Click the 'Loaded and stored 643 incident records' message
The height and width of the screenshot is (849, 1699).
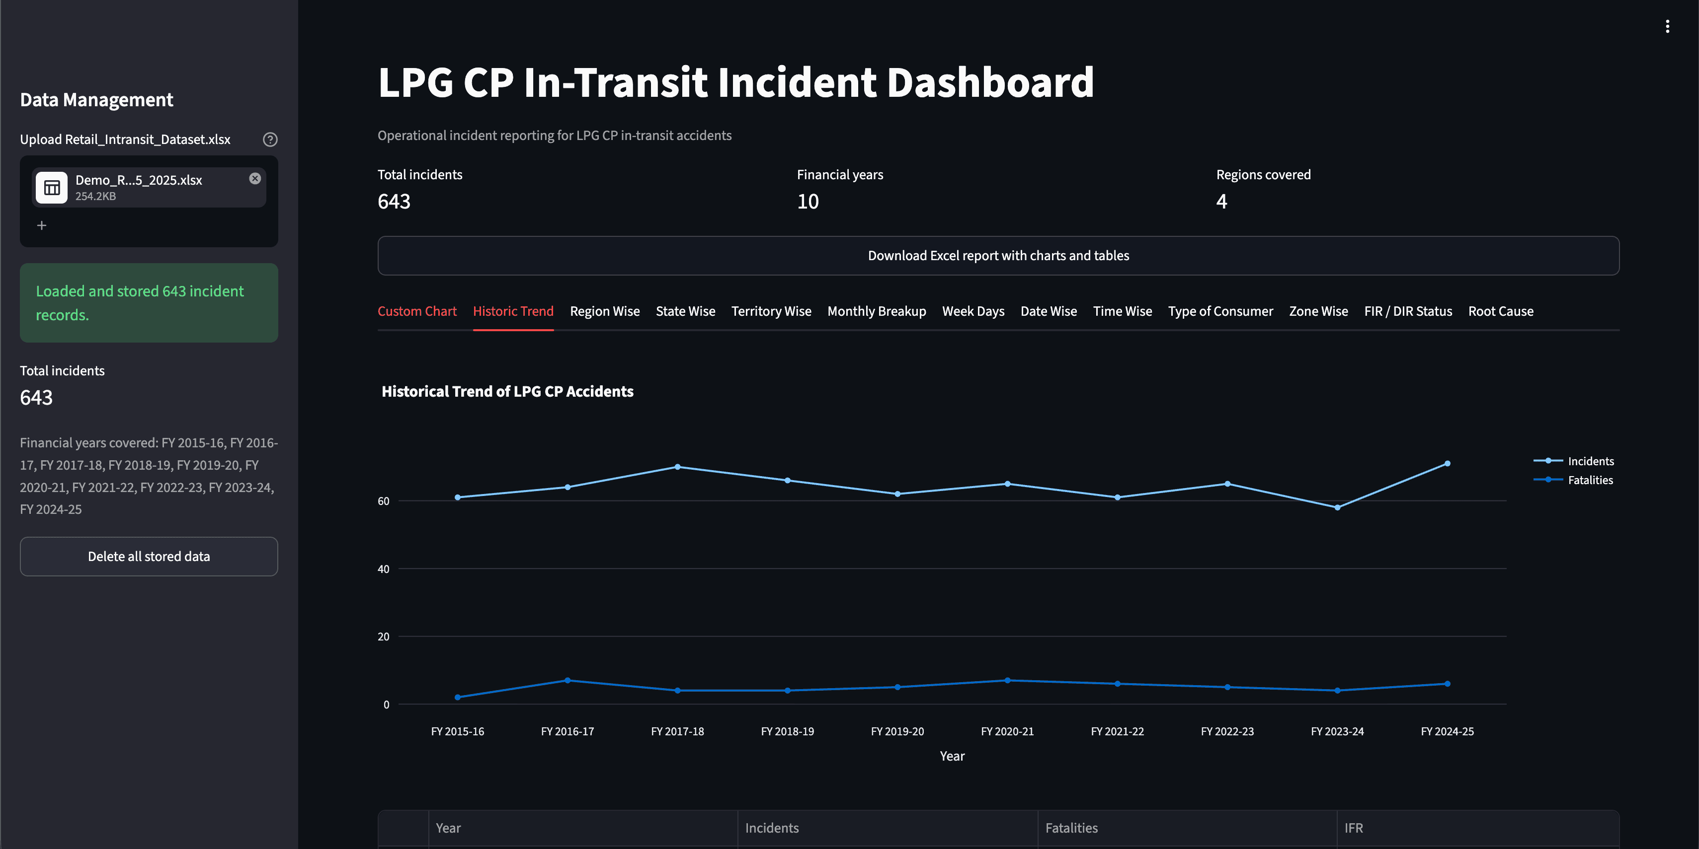149,302
